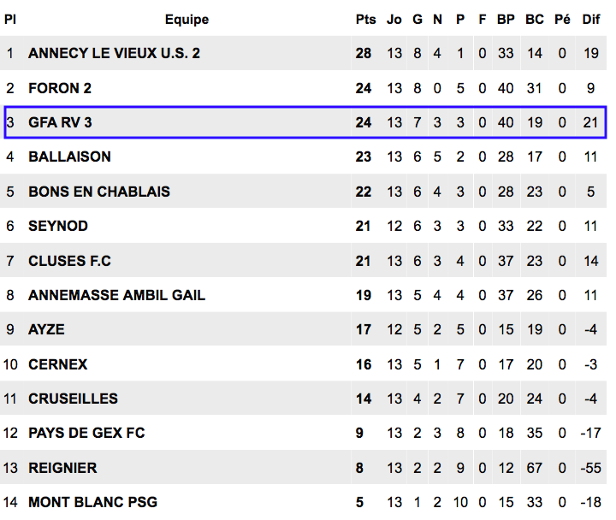
Task: Select the CERNEX team entry
Action: (58, 364)
